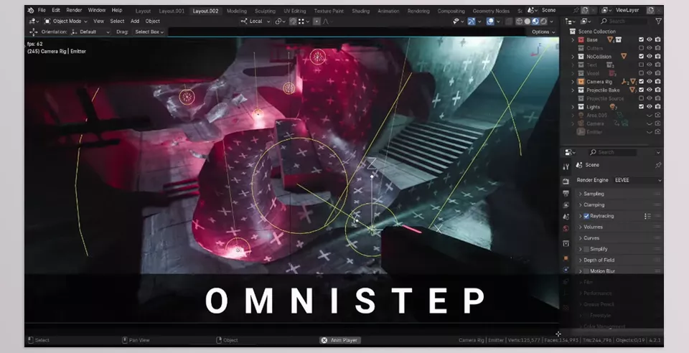The image size is (689, 353).
Task: Open the Render properties tab
Action: [566, 182]
